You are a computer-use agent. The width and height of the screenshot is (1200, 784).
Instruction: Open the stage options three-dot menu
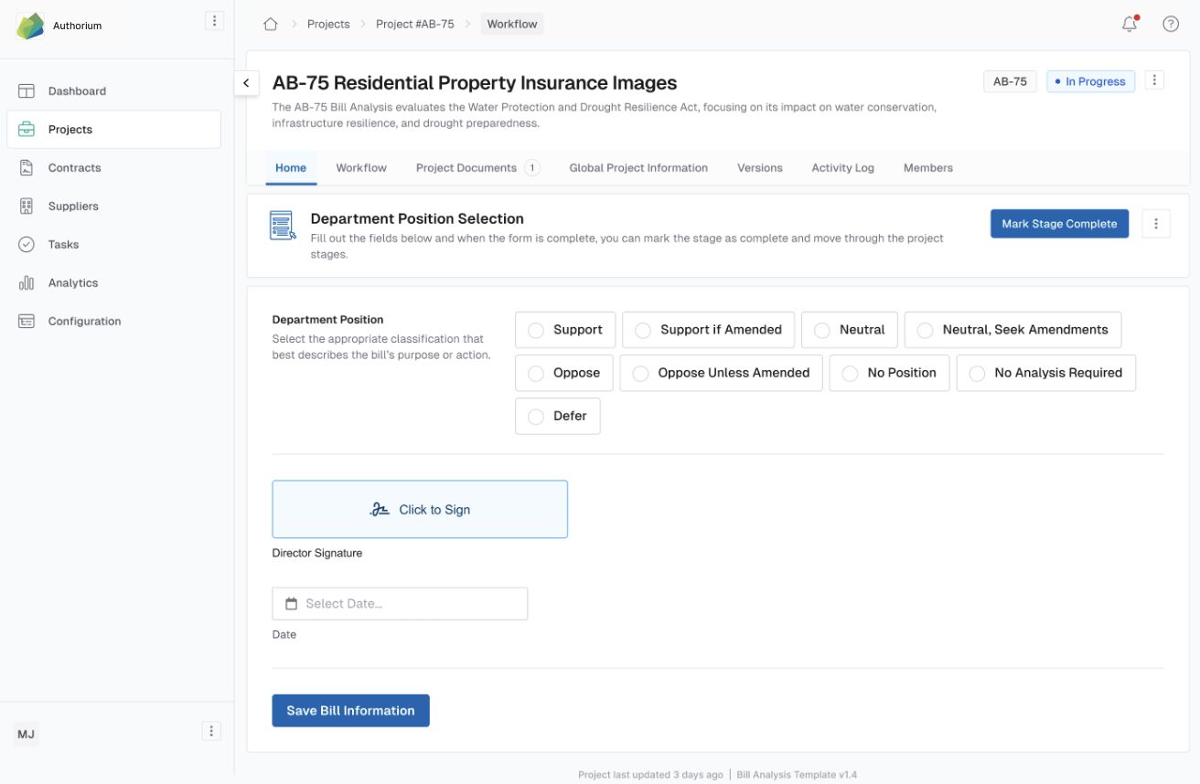tap(1155, 224)
